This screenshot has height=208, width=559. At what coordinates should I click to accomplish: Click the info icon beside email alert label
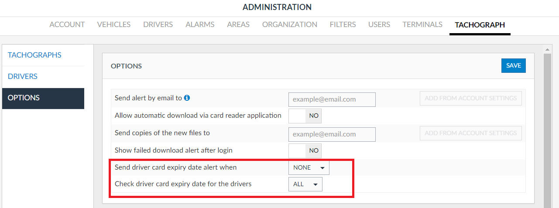coord(187,98)
